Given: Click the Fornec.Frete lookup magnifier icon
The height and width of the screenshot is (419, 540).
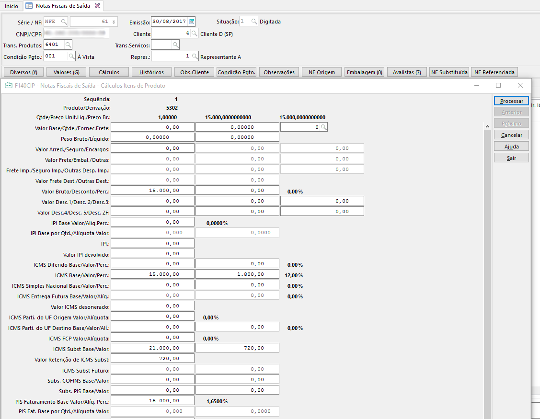Looking at the screenshot, I should pos(324,127).
